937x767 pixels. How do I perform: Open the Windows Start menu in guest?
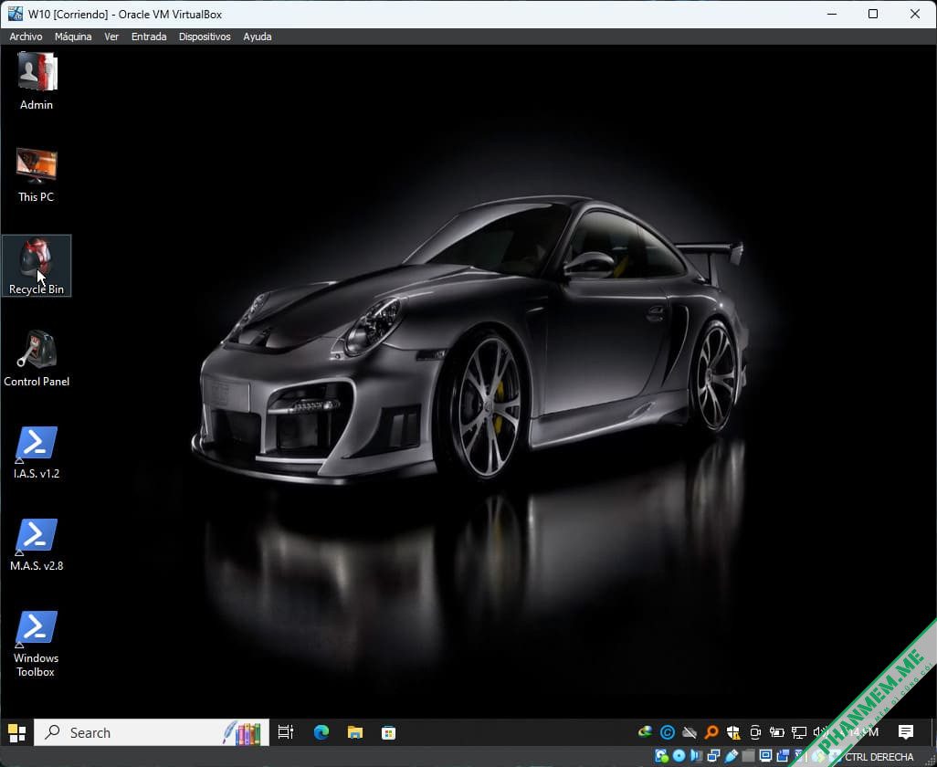(x=16, y=732)
